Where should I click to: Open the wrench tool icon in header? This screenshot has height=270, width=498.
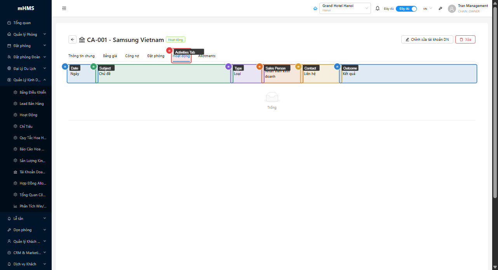pyautogui.click(x=441, y=9)
